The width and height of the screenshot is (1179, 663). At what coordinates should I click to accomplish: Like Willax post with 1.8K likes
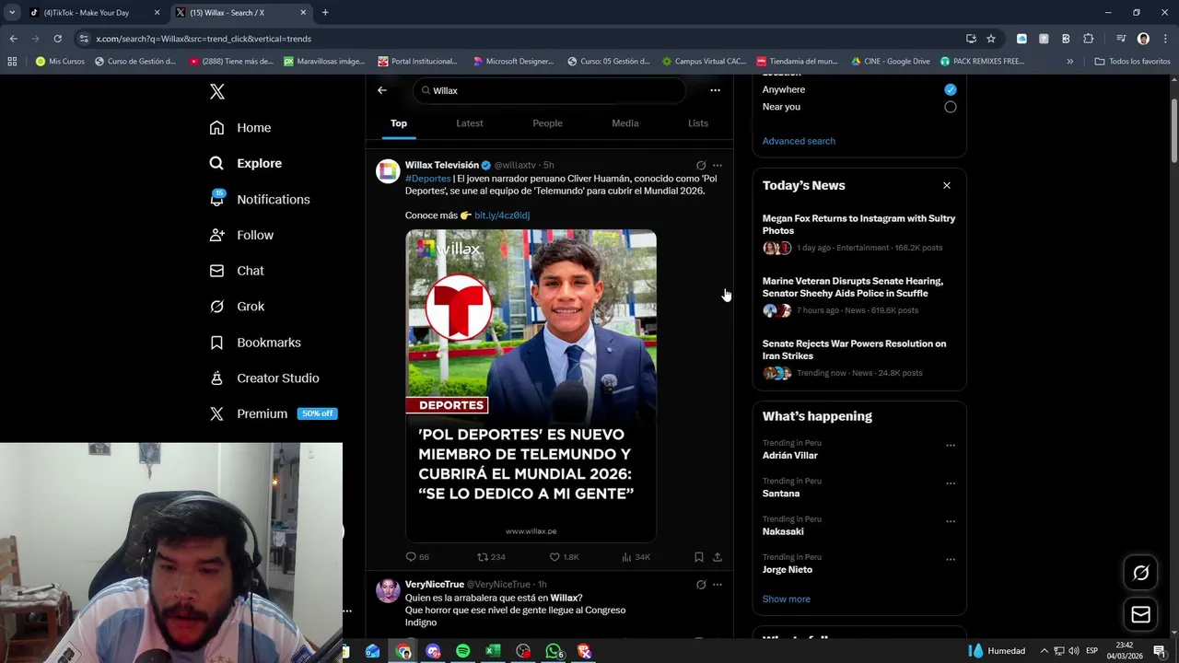[564, 557]
